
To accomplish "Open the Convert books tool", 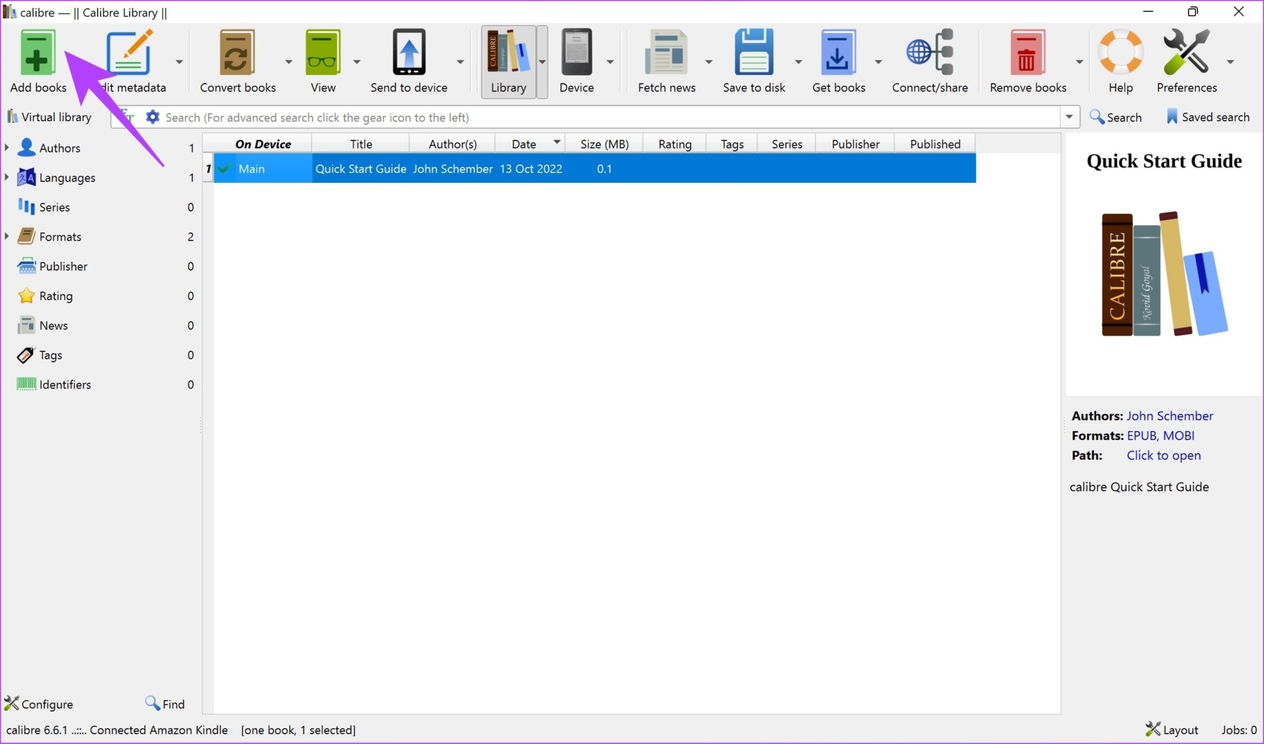I will [237, 53].
